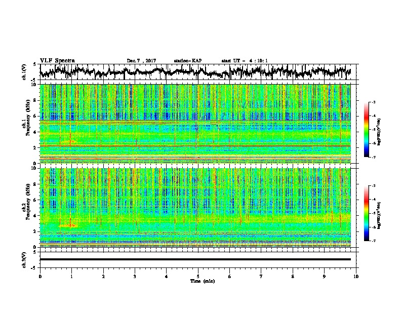The height and width of the screenshot is (310, 401).
Task: Click the time-axis tick label "5"
Action: pos(198,277)
